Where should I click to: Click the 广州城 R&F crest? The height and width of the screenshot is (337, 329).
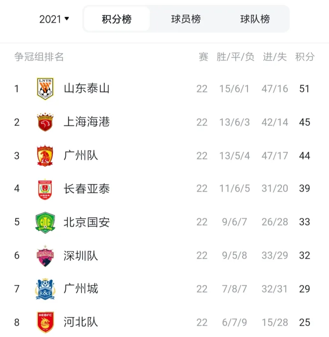45,289
